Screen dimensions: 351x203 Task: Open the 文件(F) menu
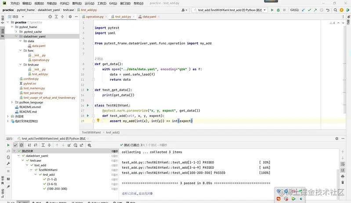pos(15,4)
